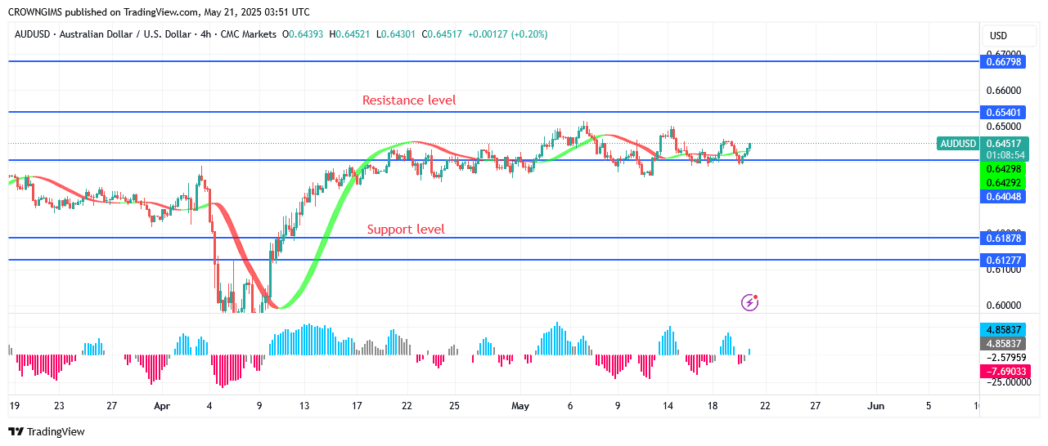
Task: Click the teal AUDUSD current price tag
Action: pyautogui.click(x=958, y=144)
